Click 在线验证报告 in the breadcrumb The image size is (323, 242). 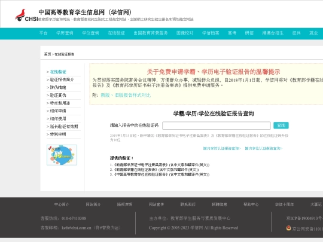tap(64, 54)
